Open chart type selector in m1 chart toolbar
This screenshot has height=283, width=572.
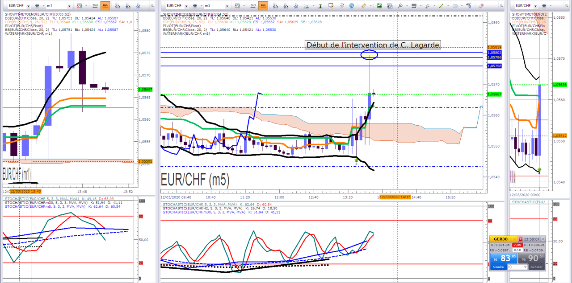tap(80, 6)
